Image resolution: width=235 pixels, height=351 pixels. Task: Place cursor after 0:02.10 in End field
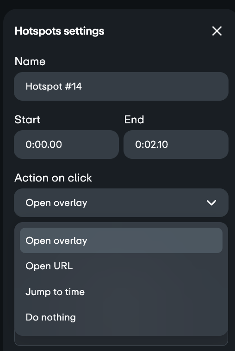(x=169, y=145)
